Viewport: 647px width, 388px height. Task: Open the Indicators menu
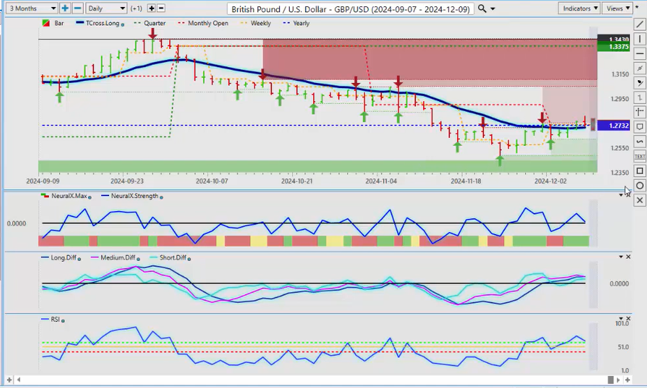click(x=579, y=8)
